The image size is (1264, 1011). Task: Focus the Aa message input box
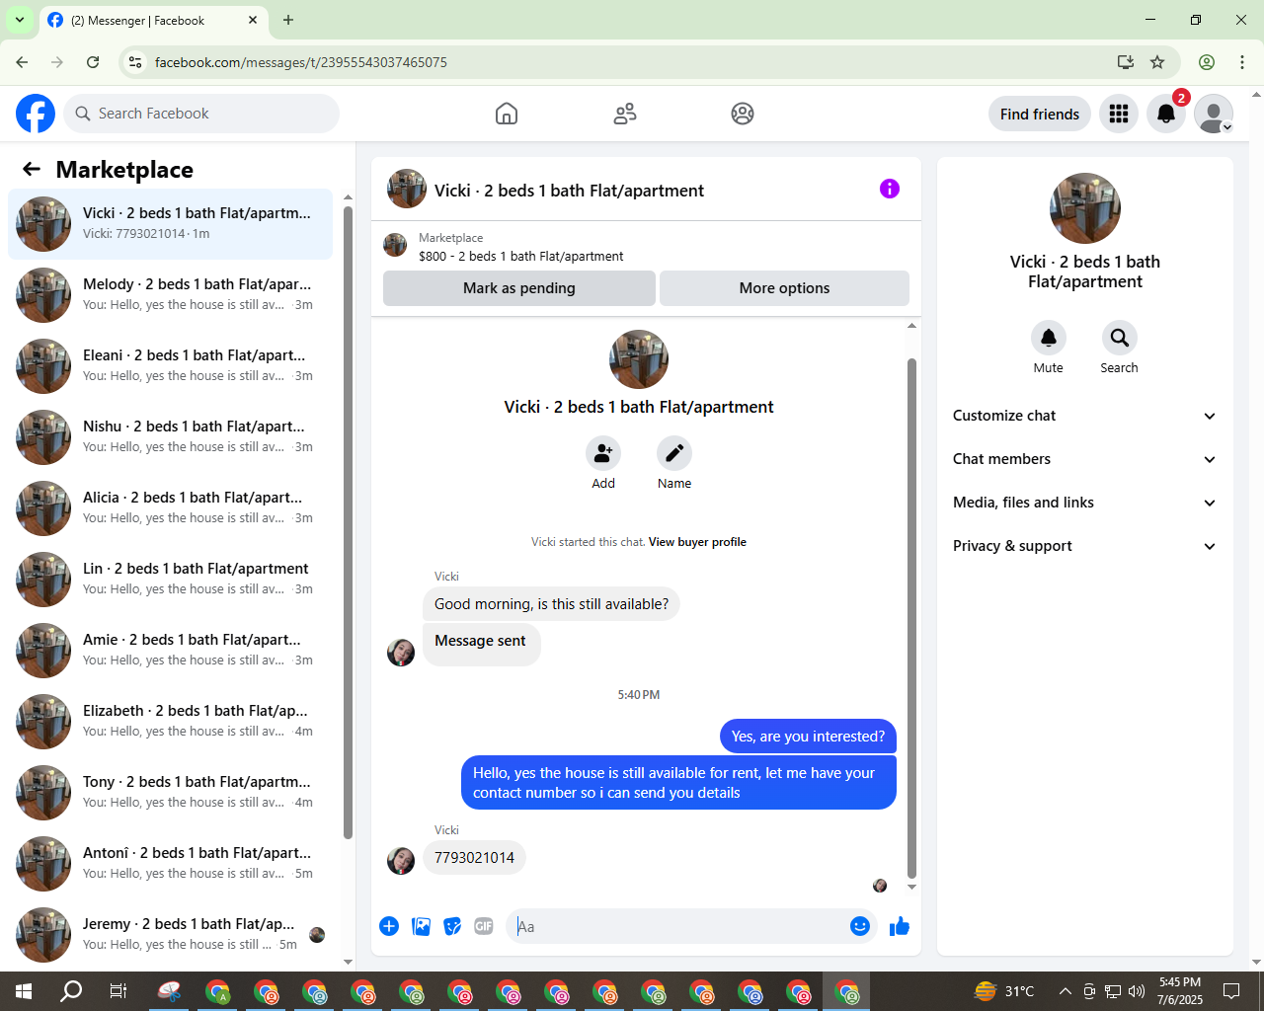(677, 926)
